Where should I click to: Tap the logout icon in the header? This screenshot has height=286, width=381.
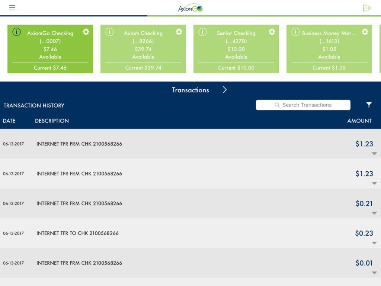[366, 8]
